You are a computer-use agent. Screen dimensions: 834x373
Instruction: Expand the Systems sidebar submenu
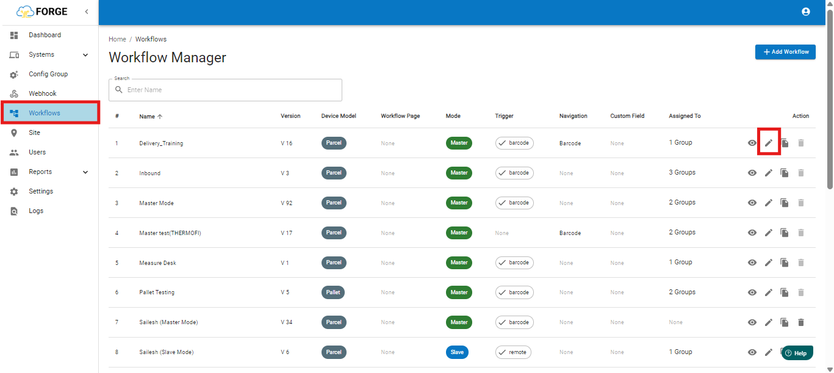[x=85, y=55]
